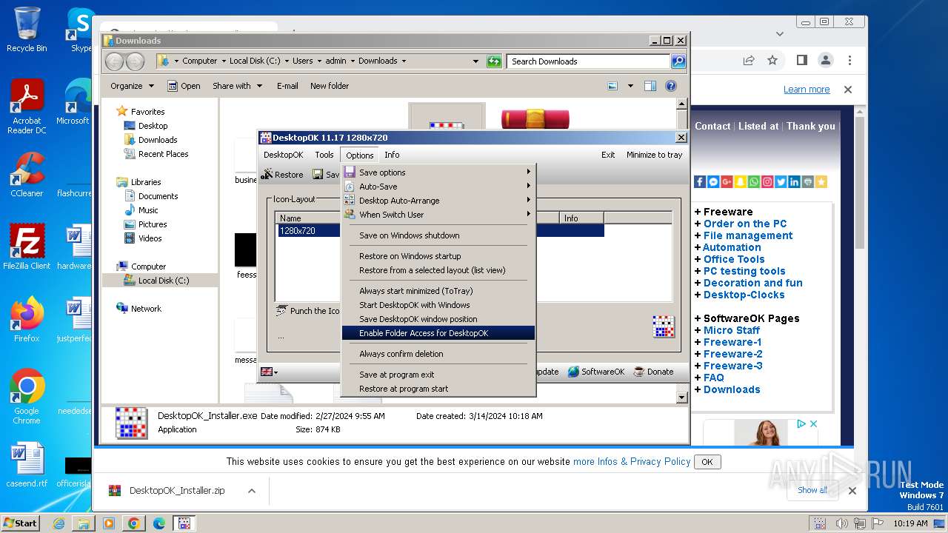This screenshot has height=533, width=948.
Task: Click the LinkedIn share icon
Action: coord(794,181)
